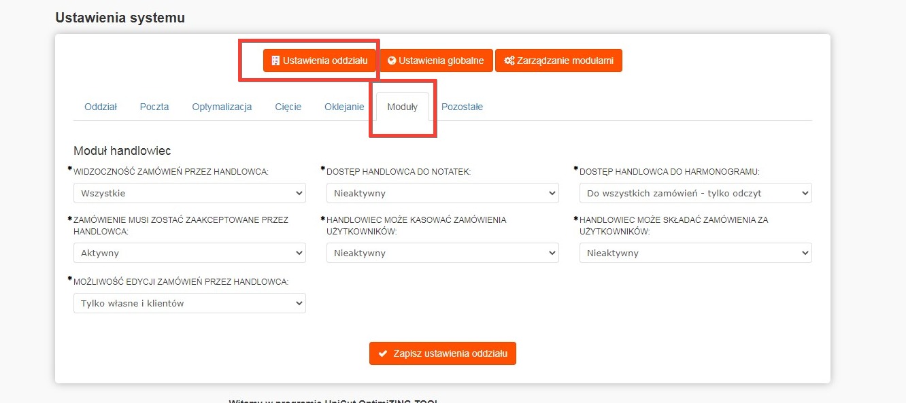Select the Moduły tab
906x403 pixels.
402,107
